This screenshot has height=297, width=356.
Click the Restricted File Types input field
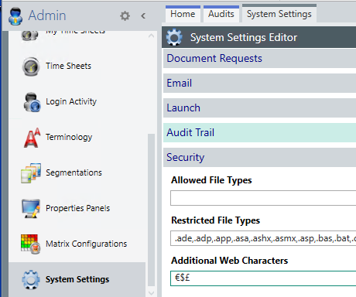point(263,238)
